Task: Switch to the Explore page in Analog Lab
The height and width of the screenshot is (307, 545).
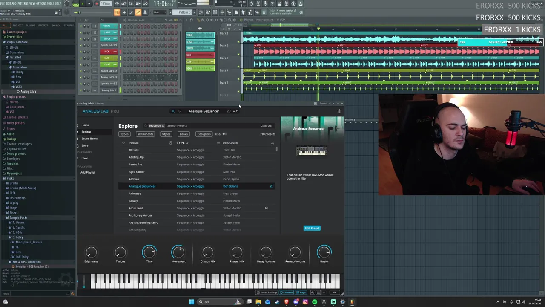Action: 86,132
